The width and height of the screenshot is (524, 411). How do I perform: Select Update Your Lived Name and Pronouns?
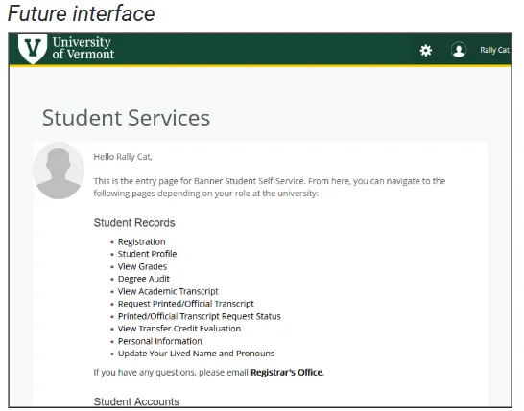[x=196, y=354]
